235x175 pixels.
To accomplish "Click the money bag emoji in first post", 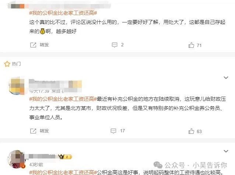I will coord(43,31).
